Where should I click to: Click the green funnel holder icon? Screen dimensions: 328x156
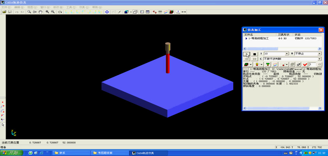coord(268,64)
